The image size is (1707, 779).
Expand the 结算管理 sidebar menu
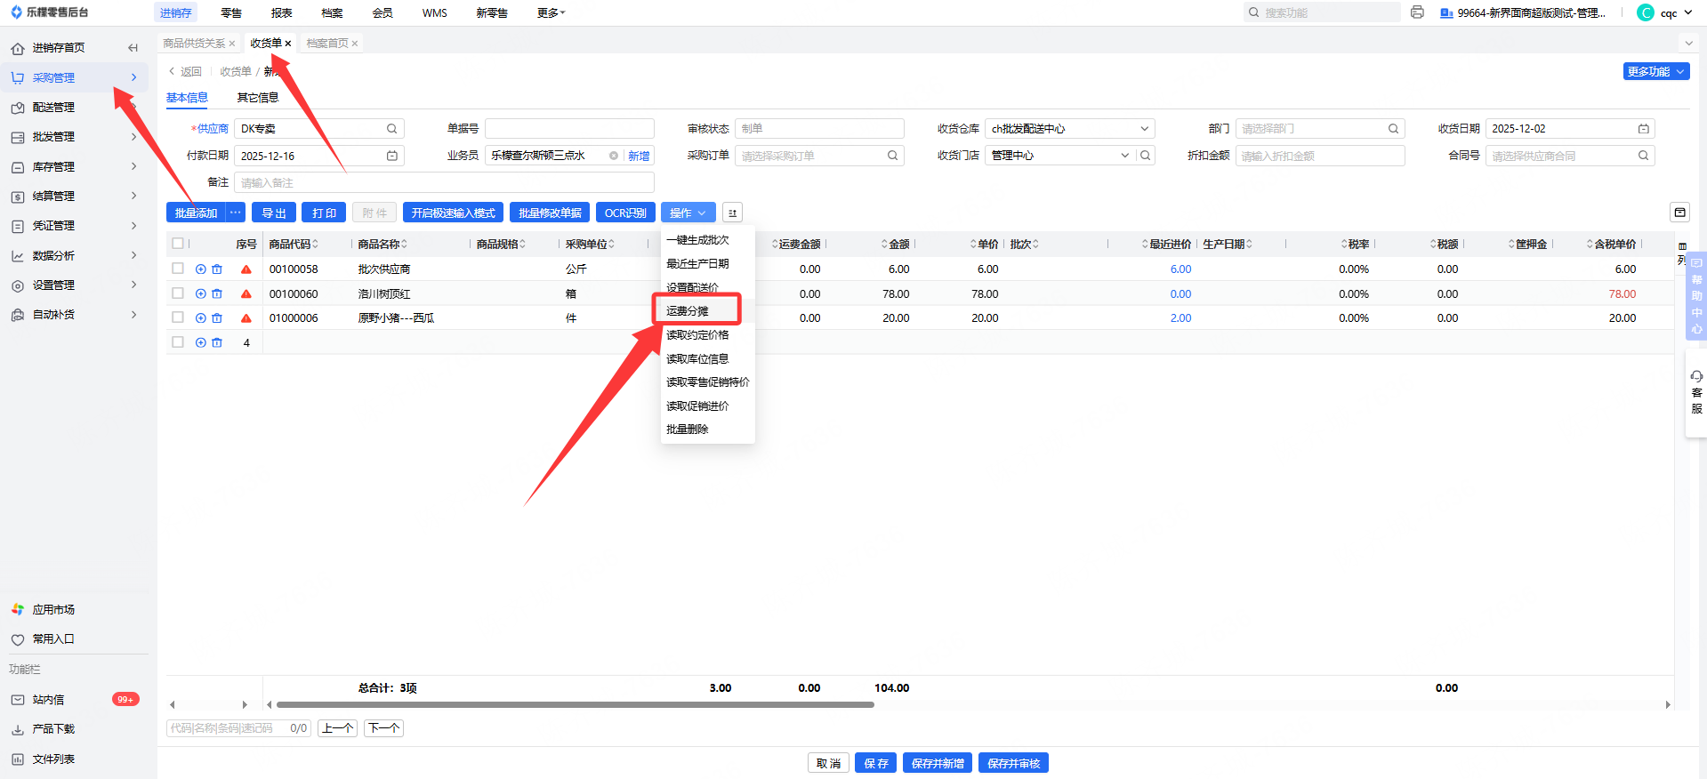75,196
